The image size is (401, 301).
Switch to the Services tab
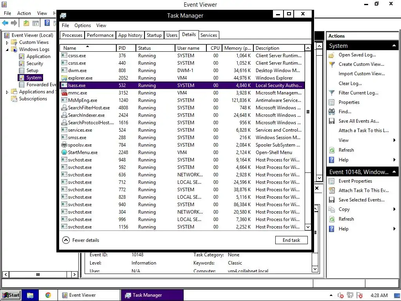coord(208,35)
